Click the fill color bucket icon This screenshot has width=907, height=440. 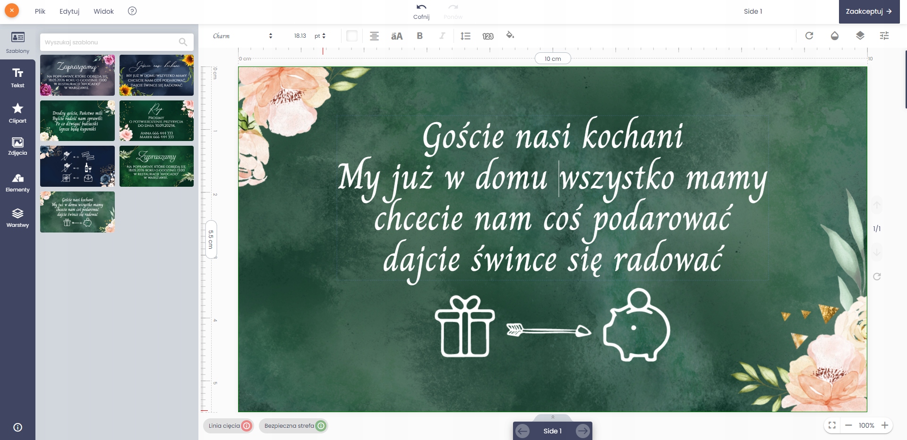pyautogui.click(x=510, y=35)
